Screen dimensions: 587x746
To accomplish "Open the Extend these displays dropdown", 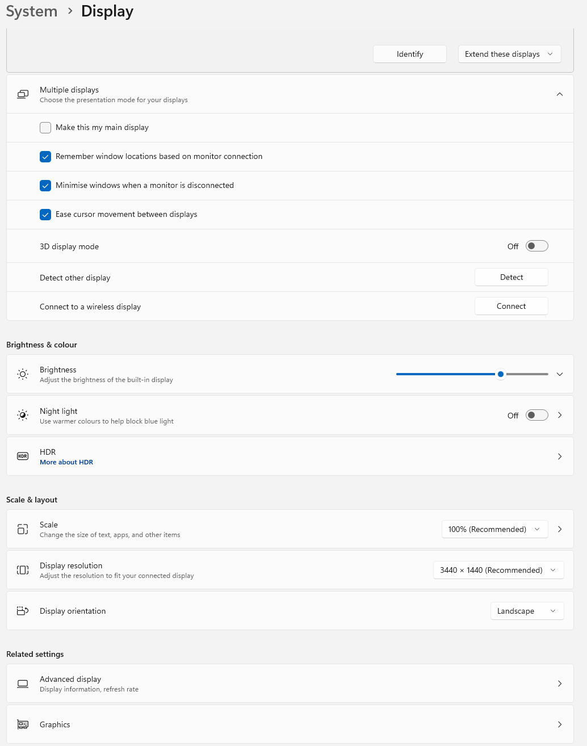I will coord(509,54).
